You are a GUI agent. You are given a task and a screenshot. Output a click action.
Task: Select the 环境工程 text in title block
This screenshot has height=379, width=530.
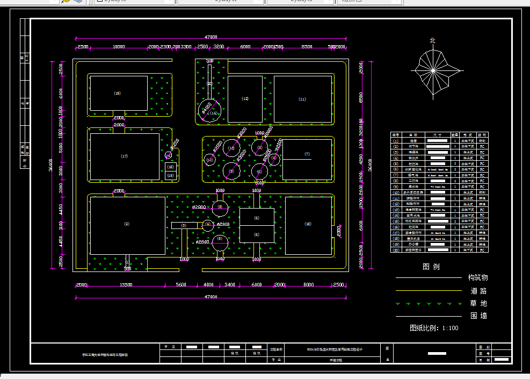click(336, 360)
